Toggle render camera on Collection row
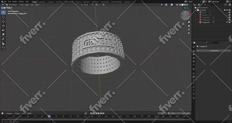This screenshot has height=123, width=232. click(x=230, y=10)
